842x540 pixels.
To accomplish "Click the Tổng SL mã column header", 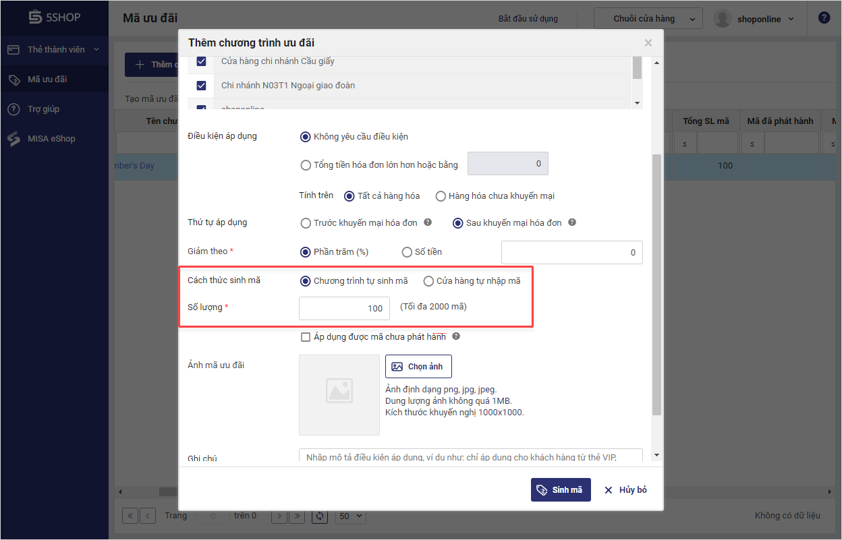I will 706,121.
